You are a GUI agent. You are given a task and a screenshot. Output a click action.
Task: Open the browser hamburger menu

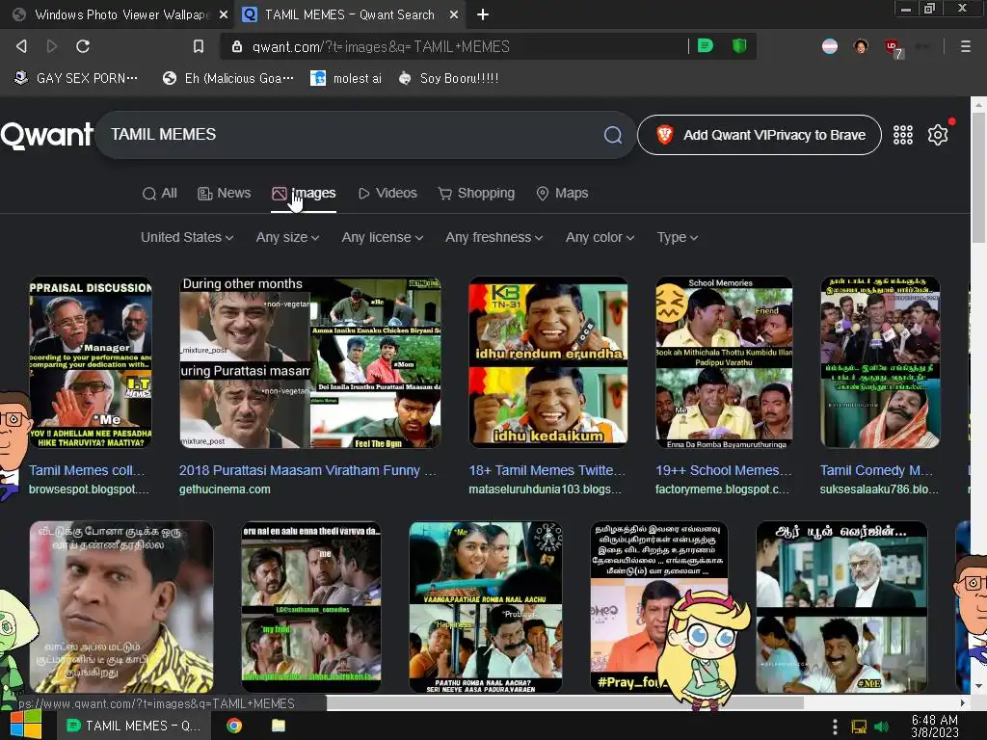click(x=966, y=46)
